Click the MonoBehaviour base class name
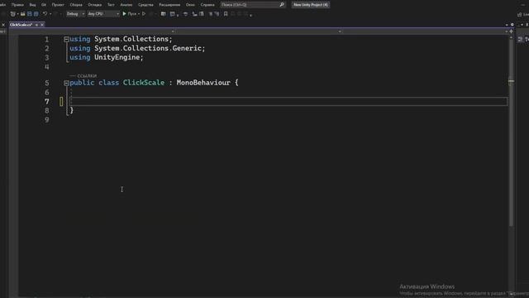The image size is (529, 298). [x=203, y=83]
